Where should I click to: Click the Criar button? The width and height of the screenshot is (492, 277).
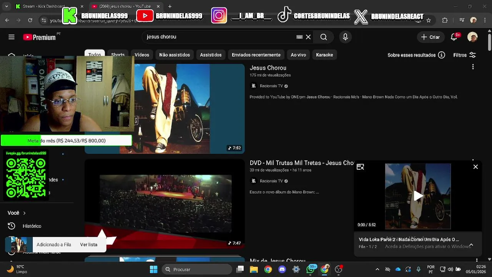click(430, 37)
